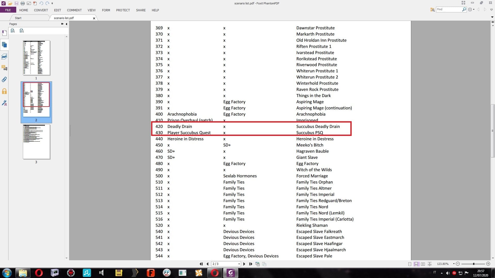The image size is (495, 278).
Task: Open the FILE menu
Action: click(x=8, y=10)
